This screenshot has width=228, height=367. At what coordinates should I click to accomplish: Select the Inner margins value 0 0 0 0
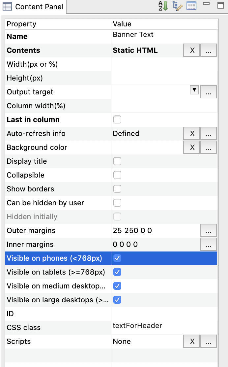point(125,244)
